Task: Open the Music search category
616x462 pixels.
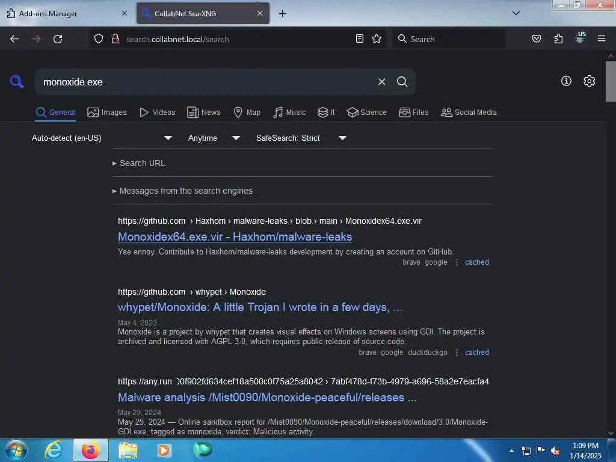Action: pyautogui.click(x=289, y=112)
